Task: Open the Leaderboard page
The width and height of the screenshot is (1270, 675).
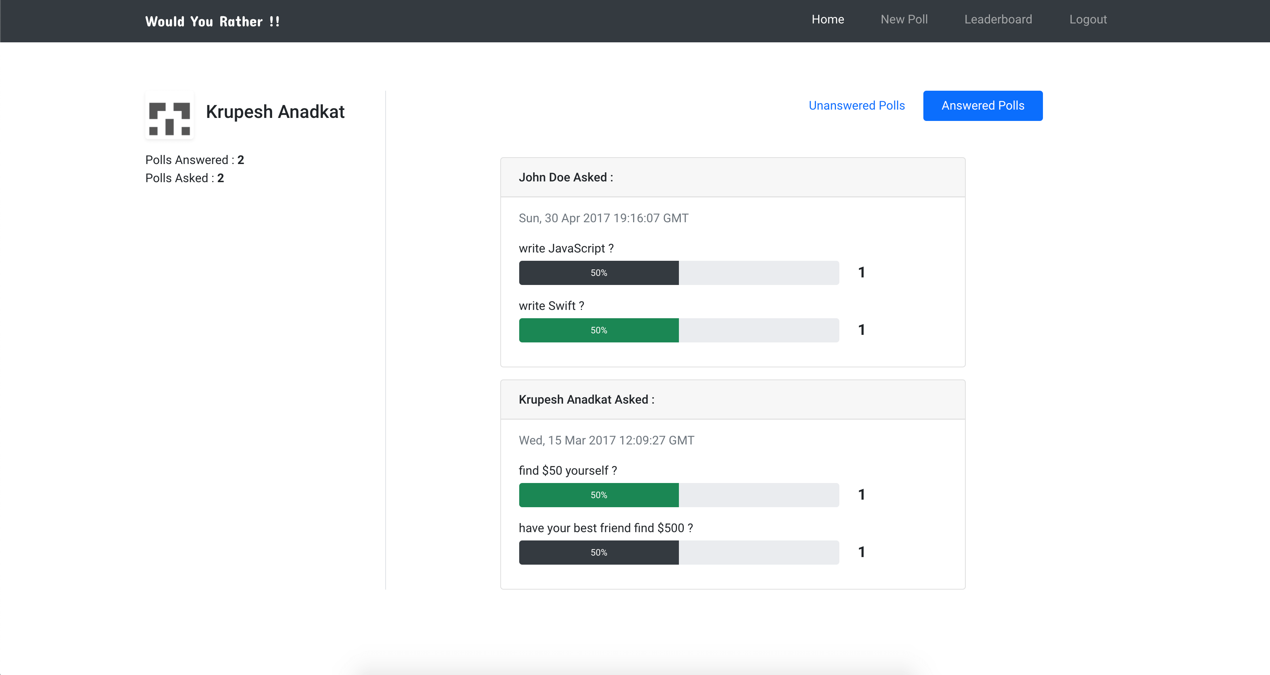Action: point(998,20)
